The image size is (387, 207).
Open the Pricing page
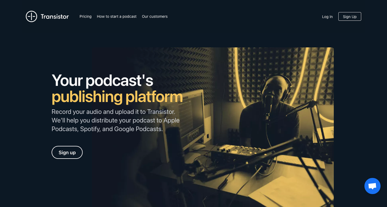pos(85,16)
